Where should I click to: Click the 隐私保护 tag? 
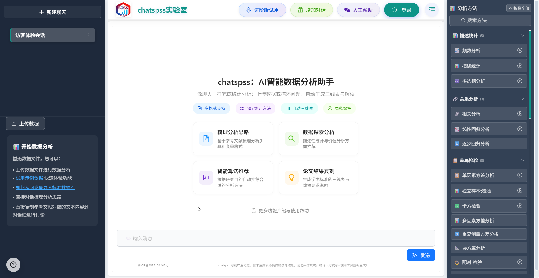tap(339, 108)
